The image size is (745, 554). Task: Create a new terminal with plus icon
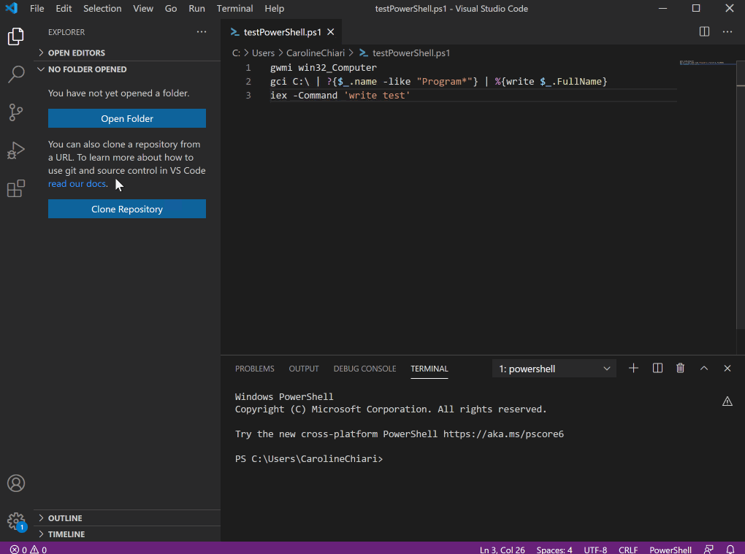coord(633,369)
